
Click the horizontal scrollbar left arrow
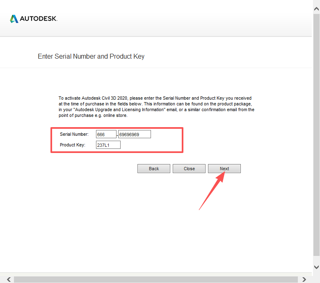pyautogui.click(x=8, y=279)
